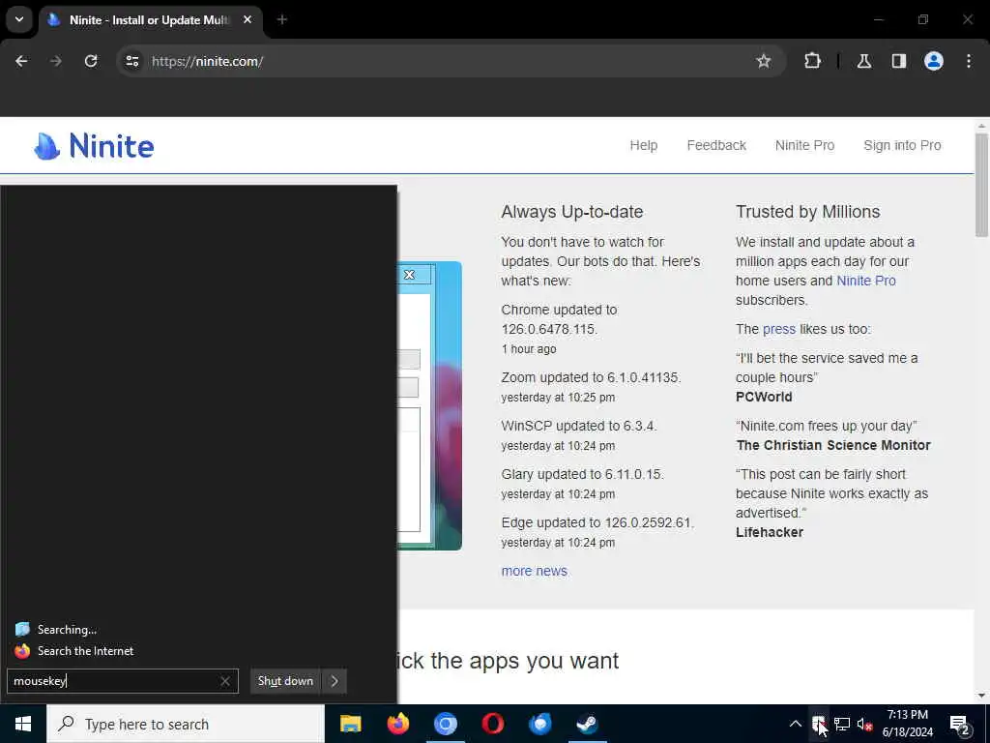
Task: Go back using the browser back arrow
Action: click(21, 61)
